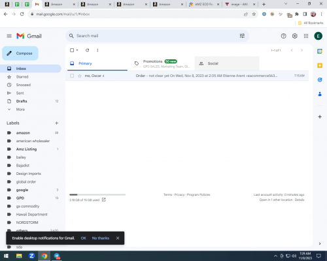The height and width of the screenshot is (261, 327).
Task: Create new label with plus icon
Action: click(x=56, y=123)
